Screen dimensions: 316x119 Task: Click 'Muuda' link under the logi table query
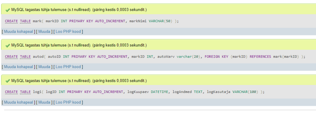tap(44, 102)
